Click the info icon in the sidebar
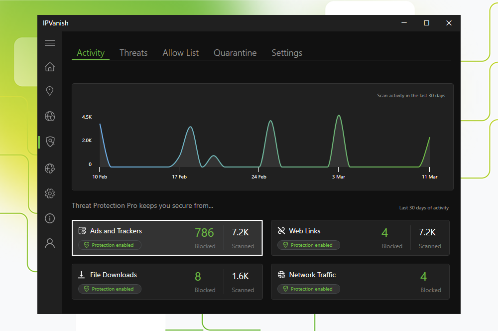Viewport: 498px width, 331px height. pos(50,218)
